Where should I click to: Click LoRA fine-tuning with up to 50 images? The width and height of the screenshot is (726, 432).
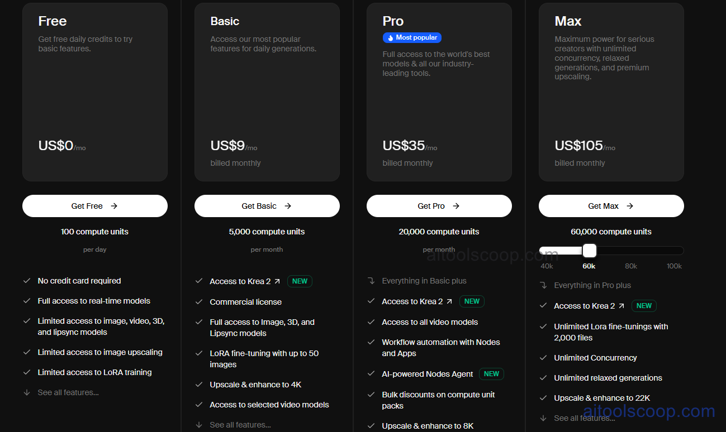click(264, 359)
